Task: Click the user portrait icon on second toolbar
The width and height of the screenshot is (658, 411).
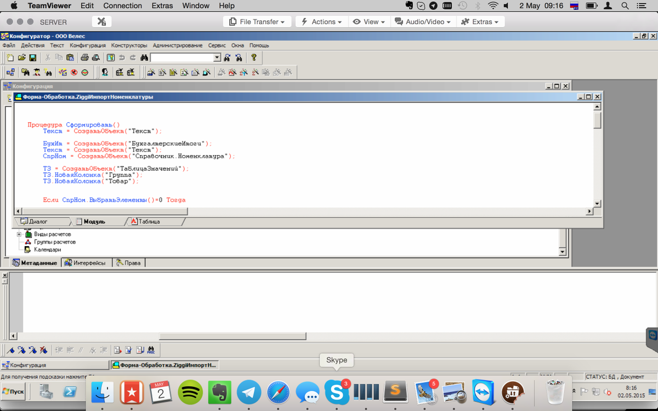Action: 104,72
